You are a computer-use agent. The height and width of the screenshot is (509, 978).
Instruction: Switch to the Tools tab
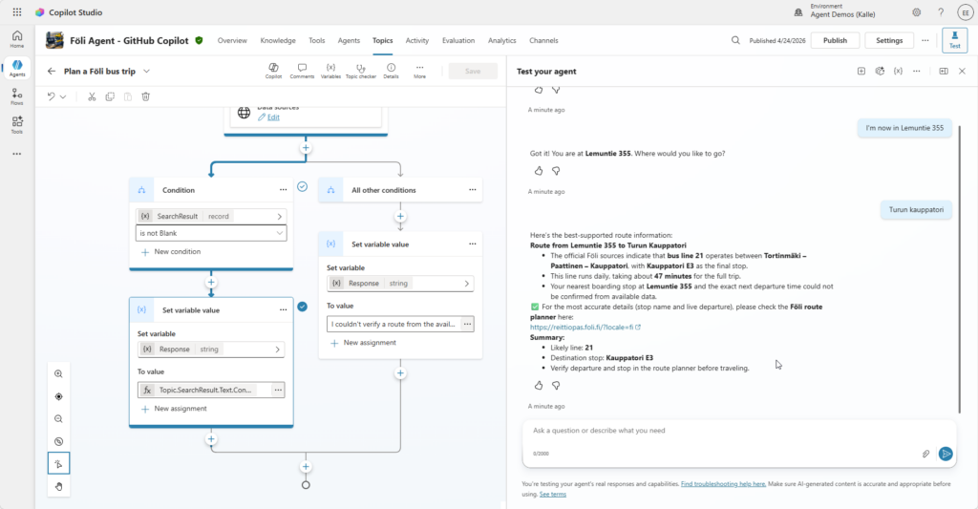pyautogui.click(x=317, y=40)
